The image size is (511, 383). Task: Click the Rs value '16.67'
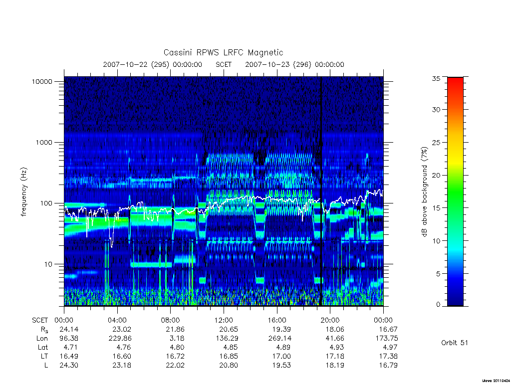(388, 329)
